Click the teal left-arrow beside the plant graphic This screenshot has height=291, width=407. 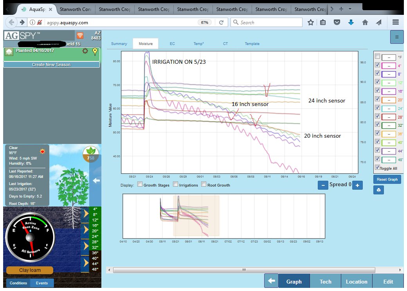(96, 181)
